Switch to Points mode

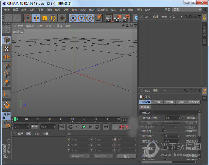pyautogui.click(x=6, y=66)
